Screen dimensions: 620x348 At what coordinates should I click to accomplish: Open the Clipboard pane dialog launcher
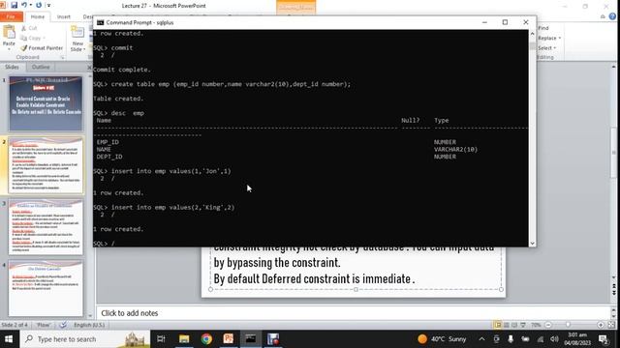(x=62, y=58)
